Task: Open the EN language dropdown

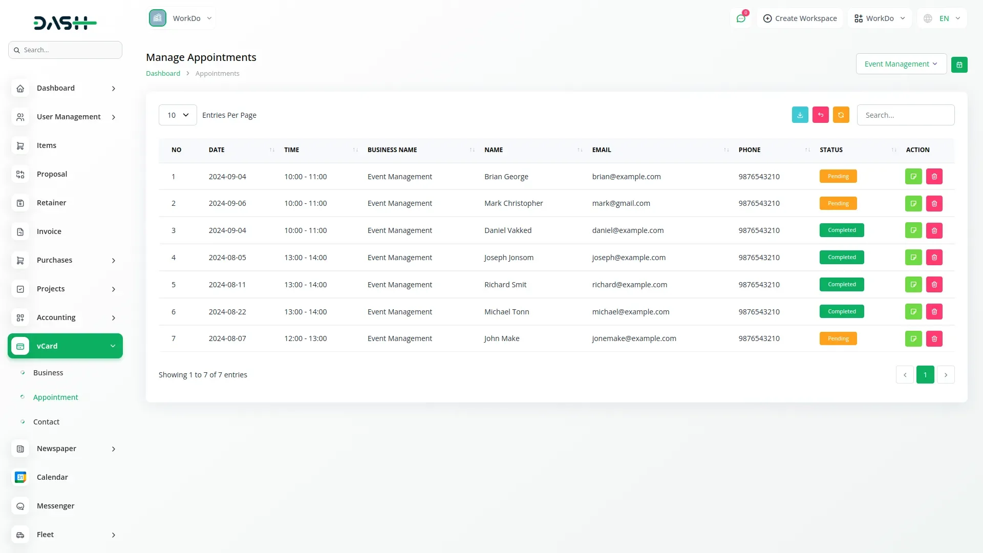Action: click(x=943, y=18)
